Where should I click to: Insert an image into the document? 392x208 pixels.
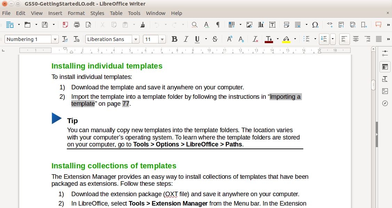[249, 25]
